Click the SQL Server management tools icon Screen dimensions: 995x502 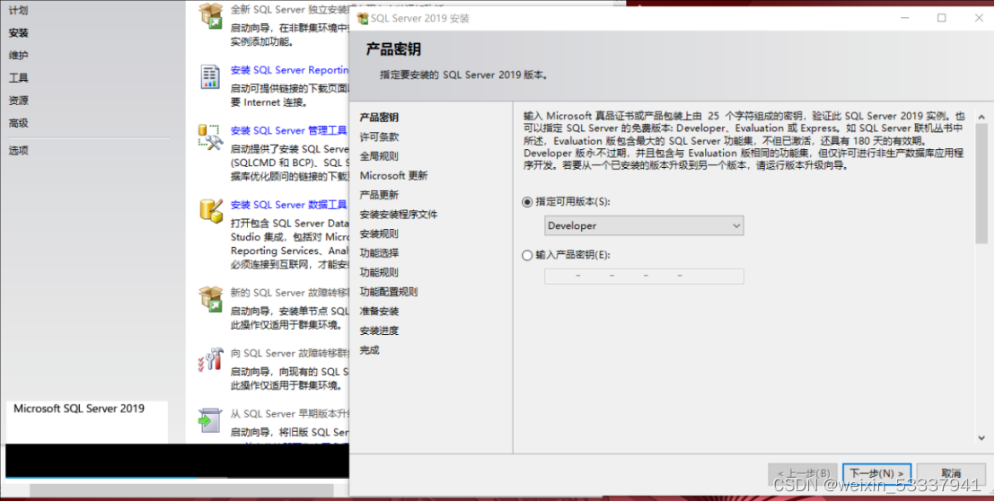[x=210, y=137]
